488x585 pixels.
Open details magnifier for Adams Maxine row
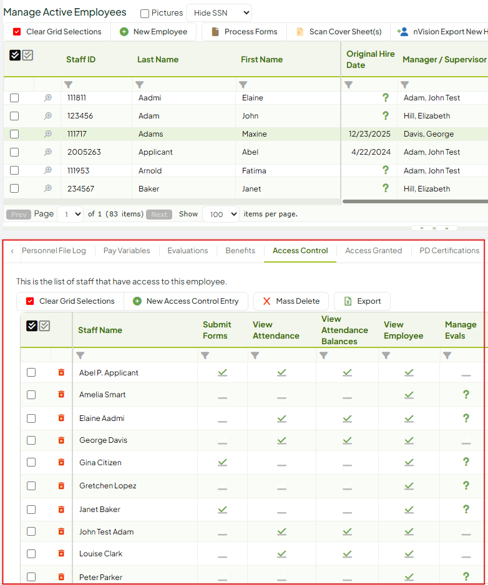click(x=48, y=133)
